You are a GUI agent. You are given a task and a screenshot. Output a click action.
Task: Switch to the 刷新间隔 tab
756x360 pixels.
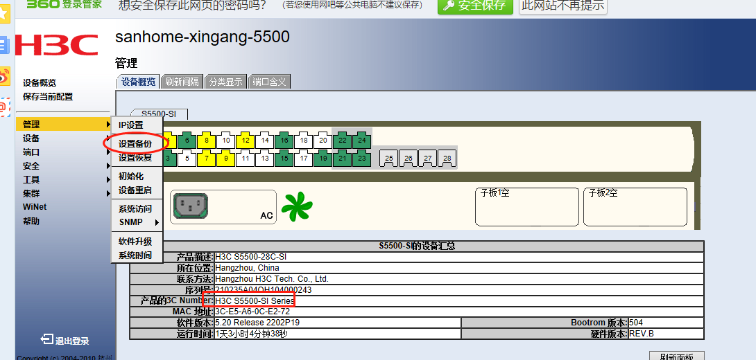pos(182,82)
